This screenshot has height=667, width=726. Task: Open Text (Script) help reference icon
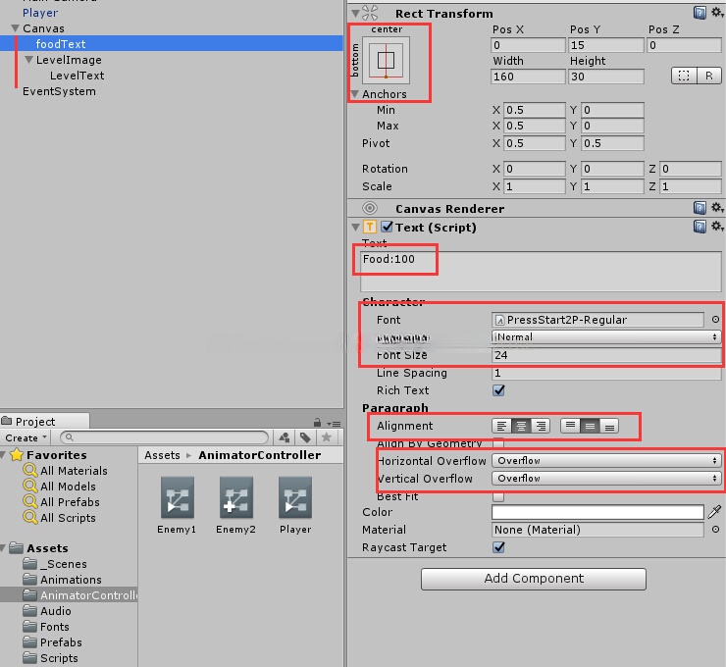click(x=700, y=227)
